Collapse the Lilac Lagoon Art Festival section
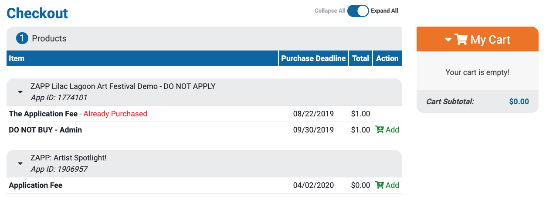 coord(20,92)
